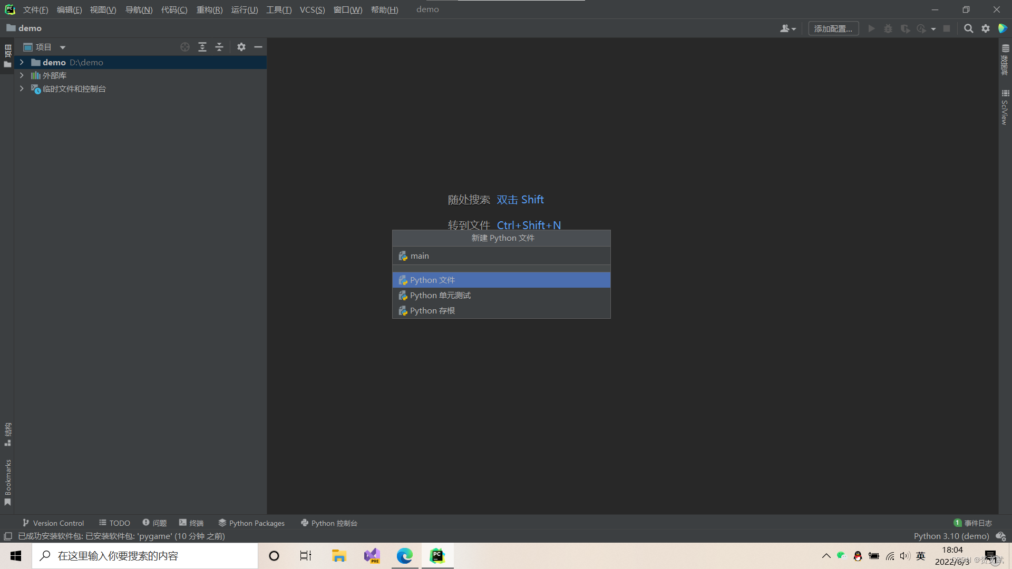Click the Python Packages tab icon

(x=220, y=523)
